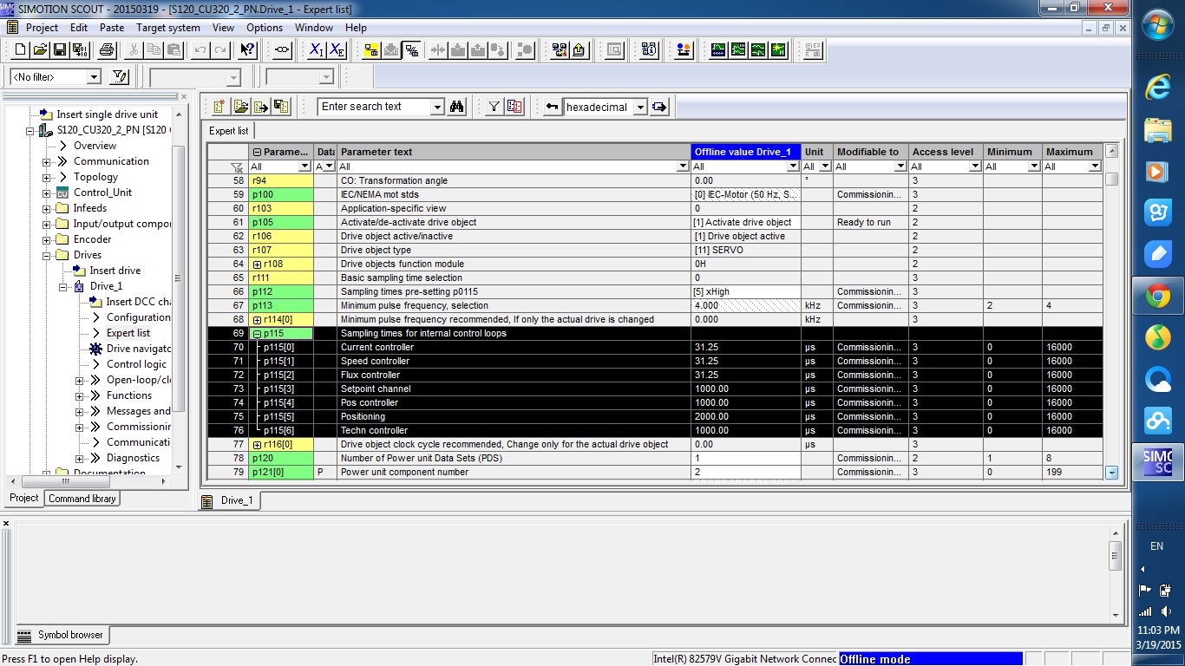
Task: Expand the Infeeds folder in tree
Action: click(47, 208)
